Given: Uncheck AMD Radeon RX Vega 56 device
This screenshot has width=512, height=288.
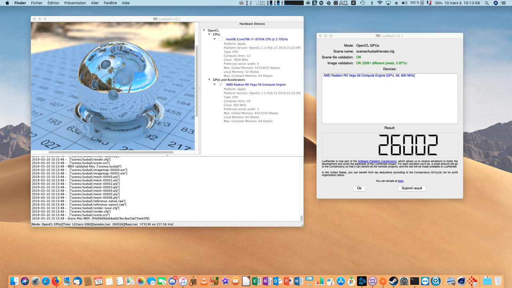Looking at the screenshot, I should [221, 84].
